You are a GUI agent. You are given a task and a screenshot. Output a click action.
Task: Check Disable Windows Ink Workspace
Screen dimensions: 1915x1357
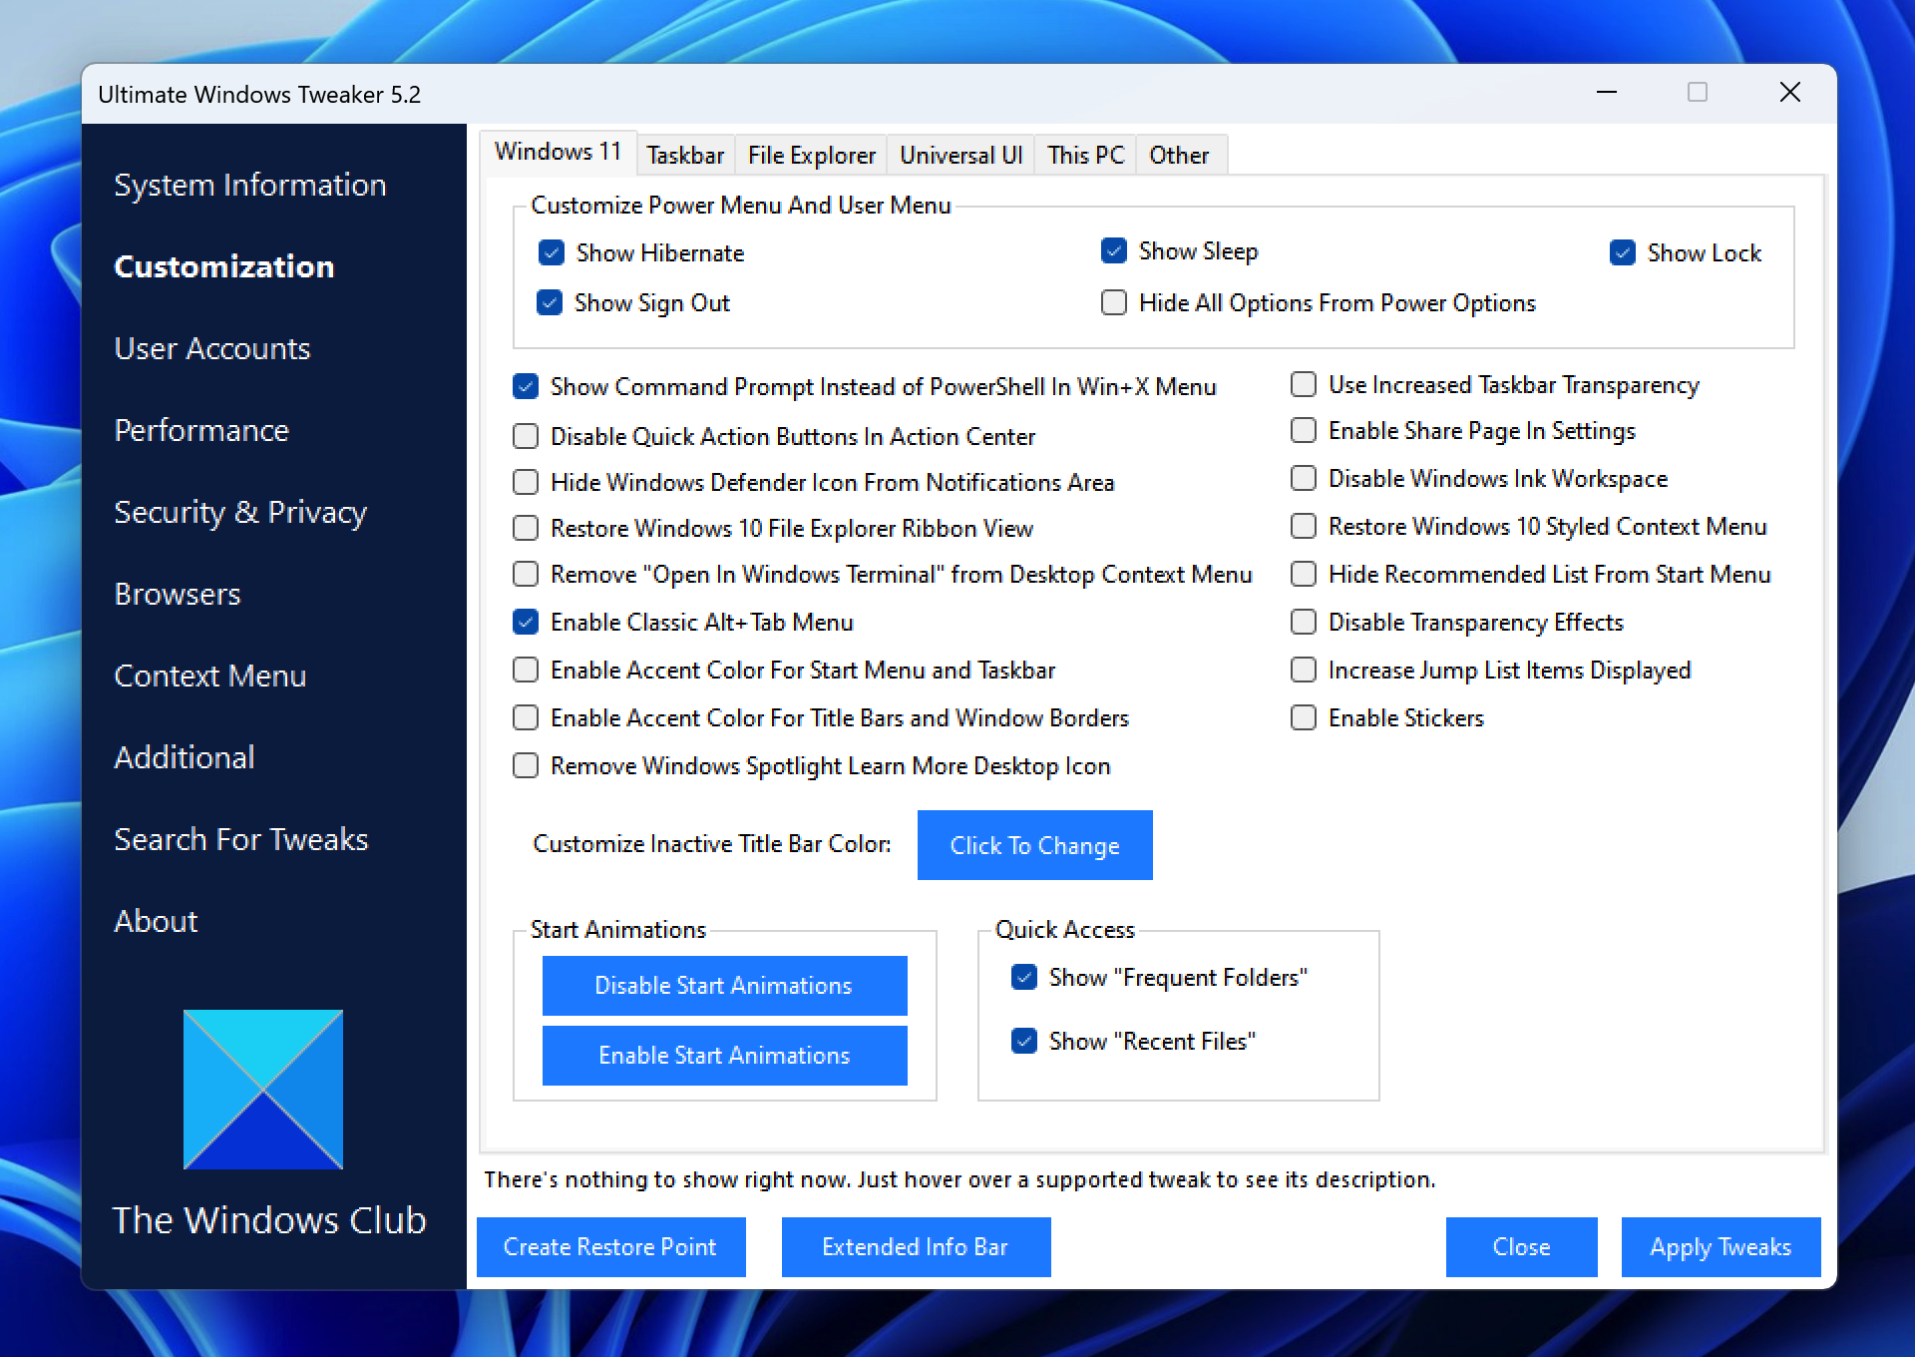click(x=1304, y=478)
